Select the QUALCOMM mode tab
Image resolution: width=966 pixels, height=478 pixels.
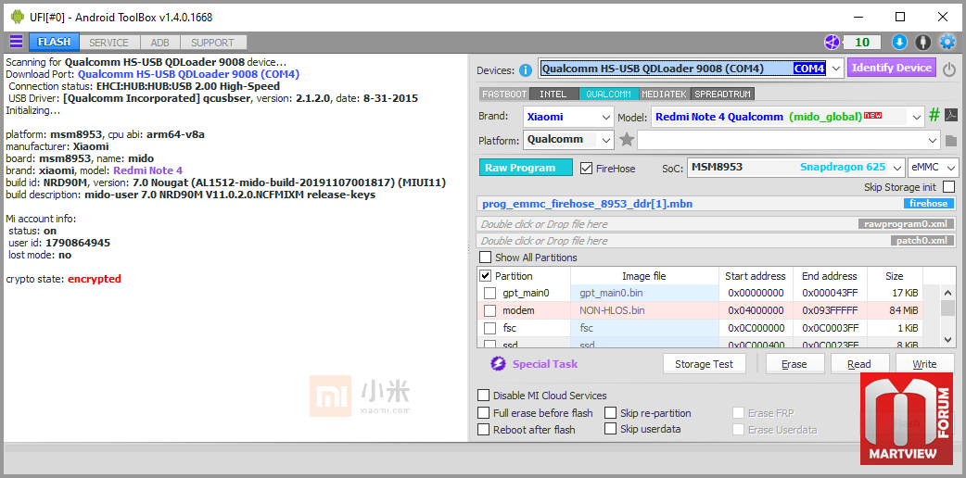pyautogui.click(x=609, y=94)
